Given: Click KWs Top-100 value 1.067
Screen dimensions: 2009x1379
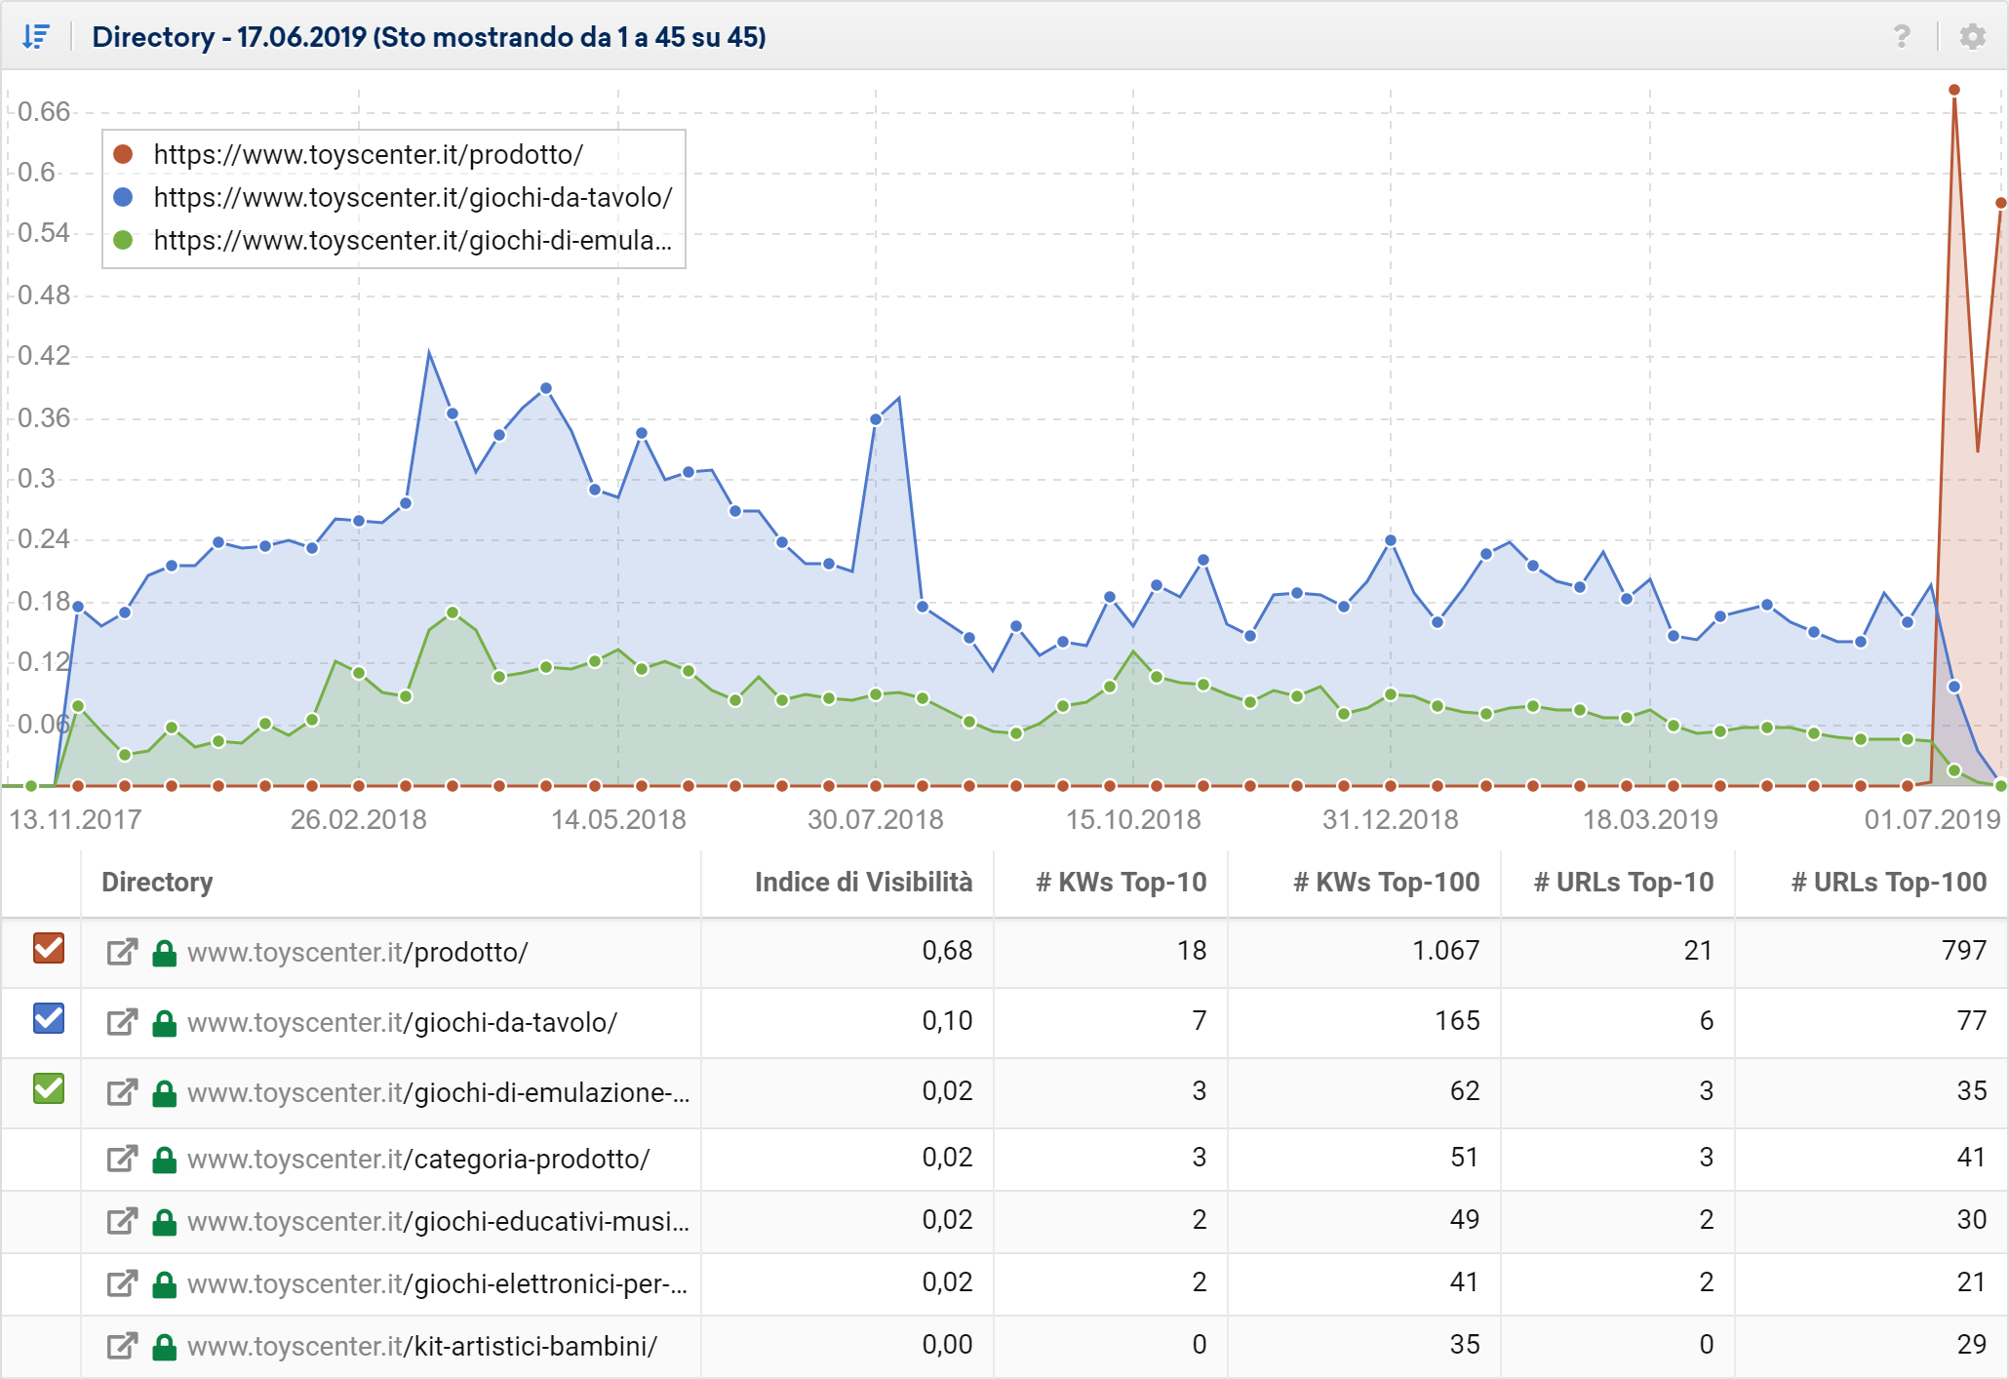Looking at the screenshot, I should tap(1445, 950).
